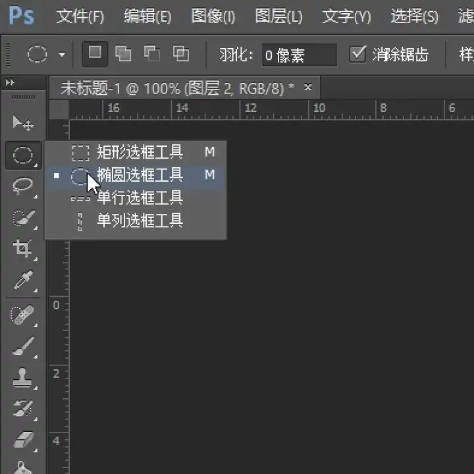
Task: Select the Spot Healing Brush tool
Action: (22, 315)
